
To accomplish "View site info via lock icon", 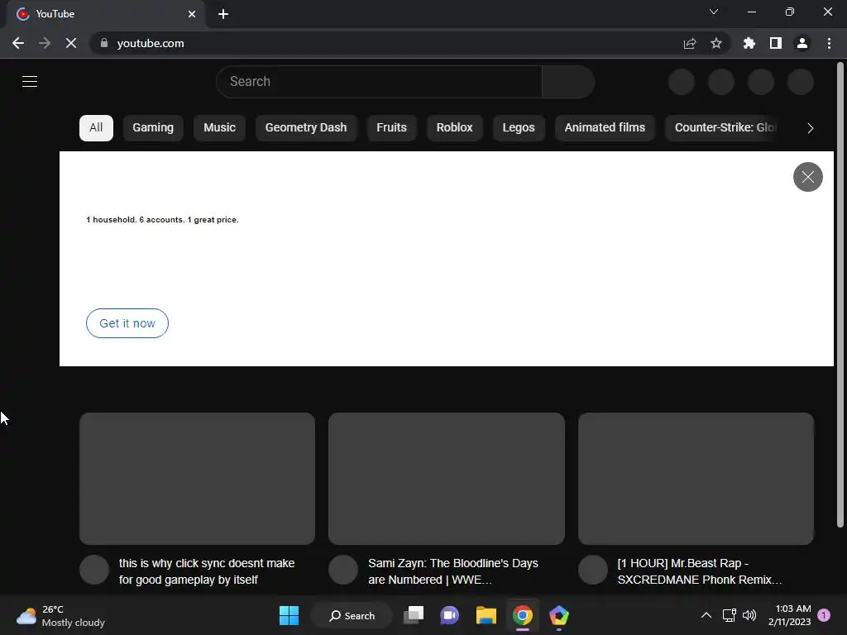I will click(x=103, y=43).
